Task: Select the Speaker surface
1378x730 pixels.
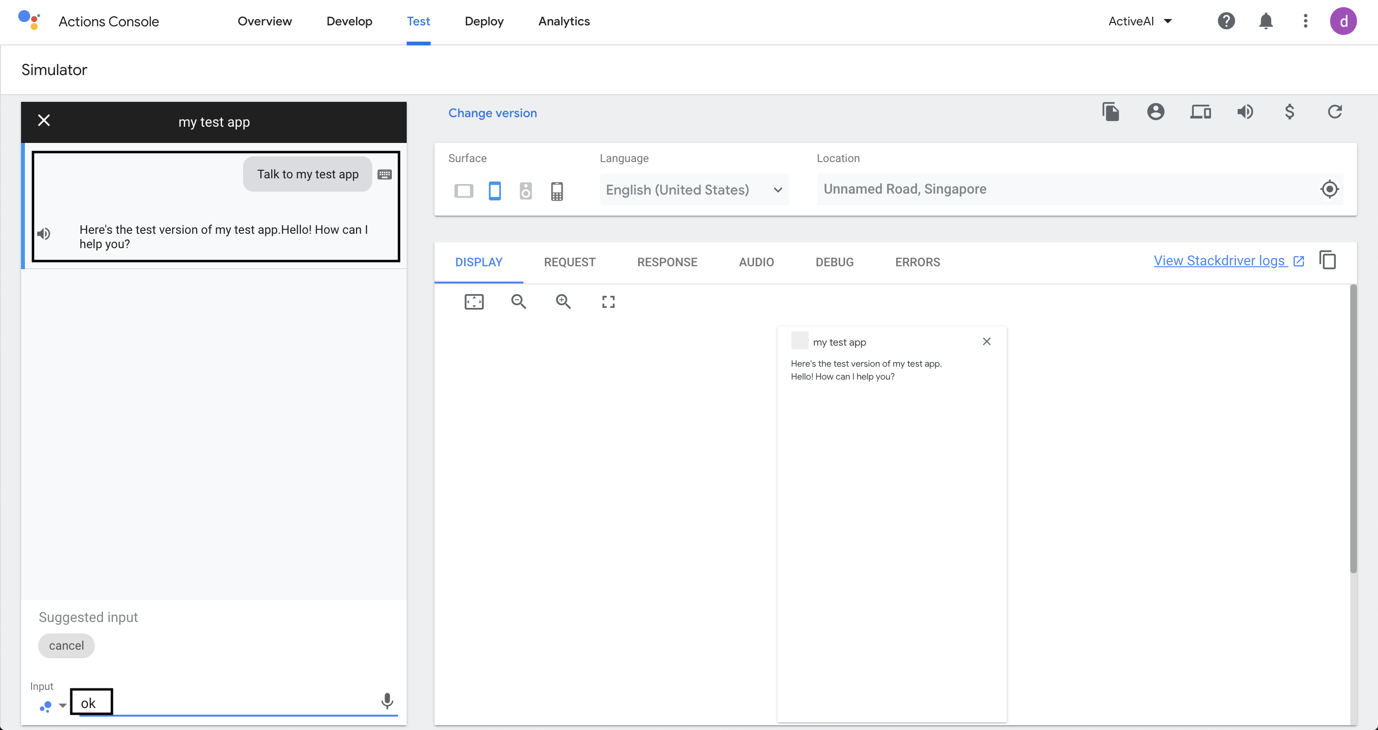Action: (526, 191)
